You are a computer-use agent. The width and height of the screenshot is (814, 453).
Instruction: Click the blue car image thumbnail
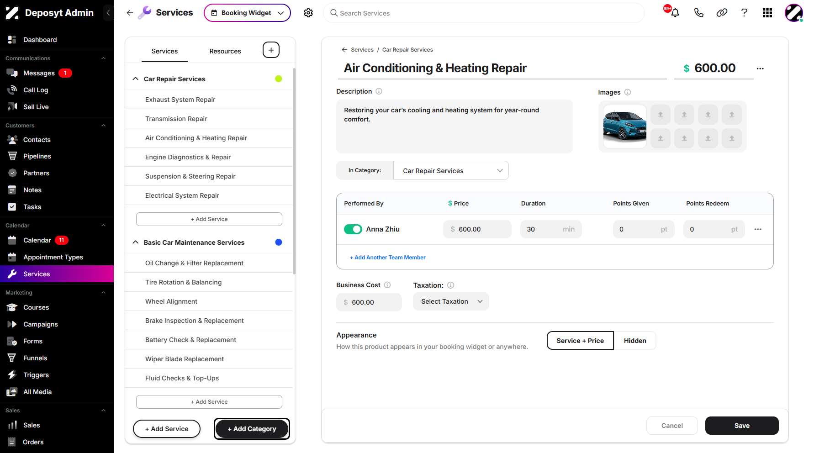[624, 126]
